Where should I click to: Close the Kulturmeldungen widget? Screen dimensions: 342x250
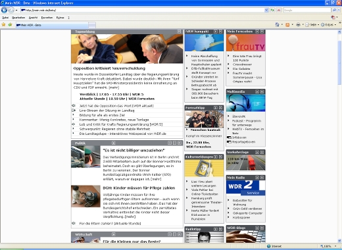click(220, 157)
